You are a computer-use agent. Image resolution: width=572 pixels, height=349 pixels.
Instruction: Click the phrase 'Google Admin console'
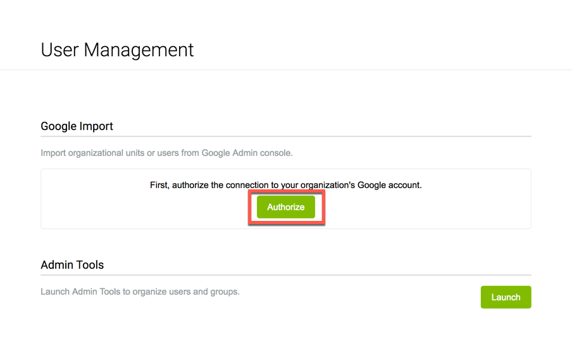(247, 153)
